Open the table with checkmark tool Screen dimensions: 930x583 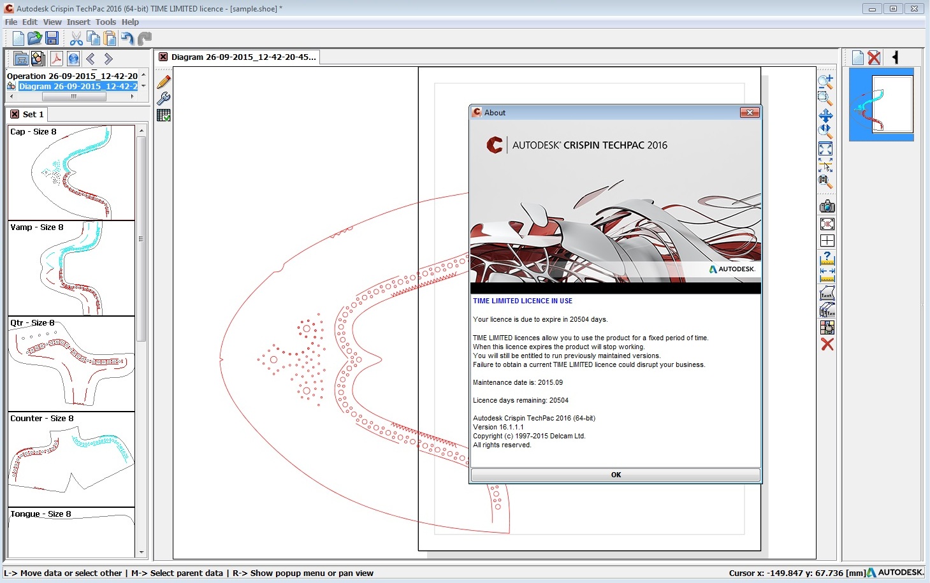tap(163, 115)
